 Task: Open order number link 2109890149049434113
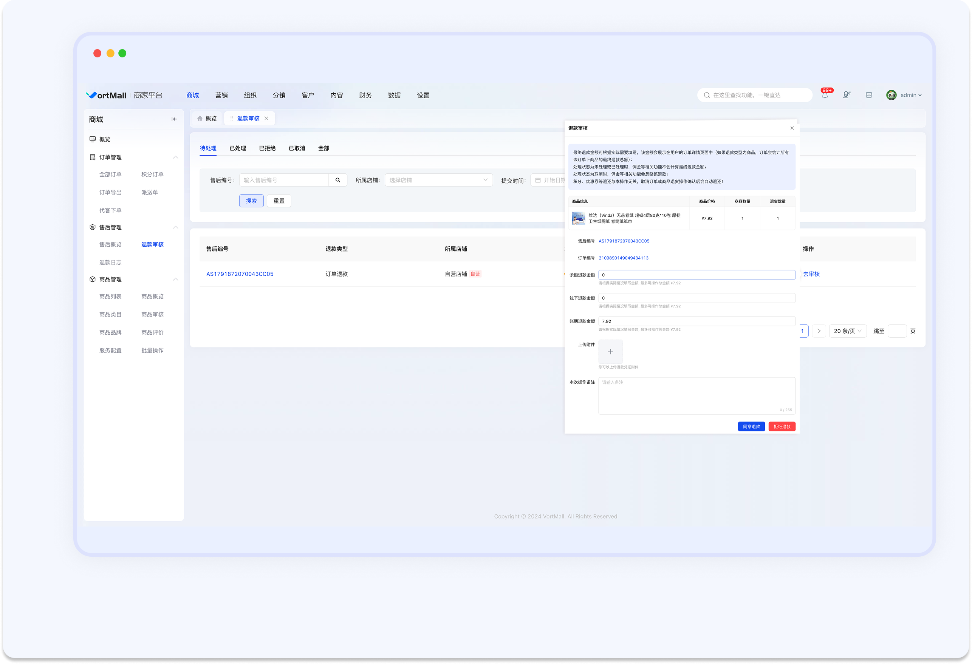click(623, 258)
